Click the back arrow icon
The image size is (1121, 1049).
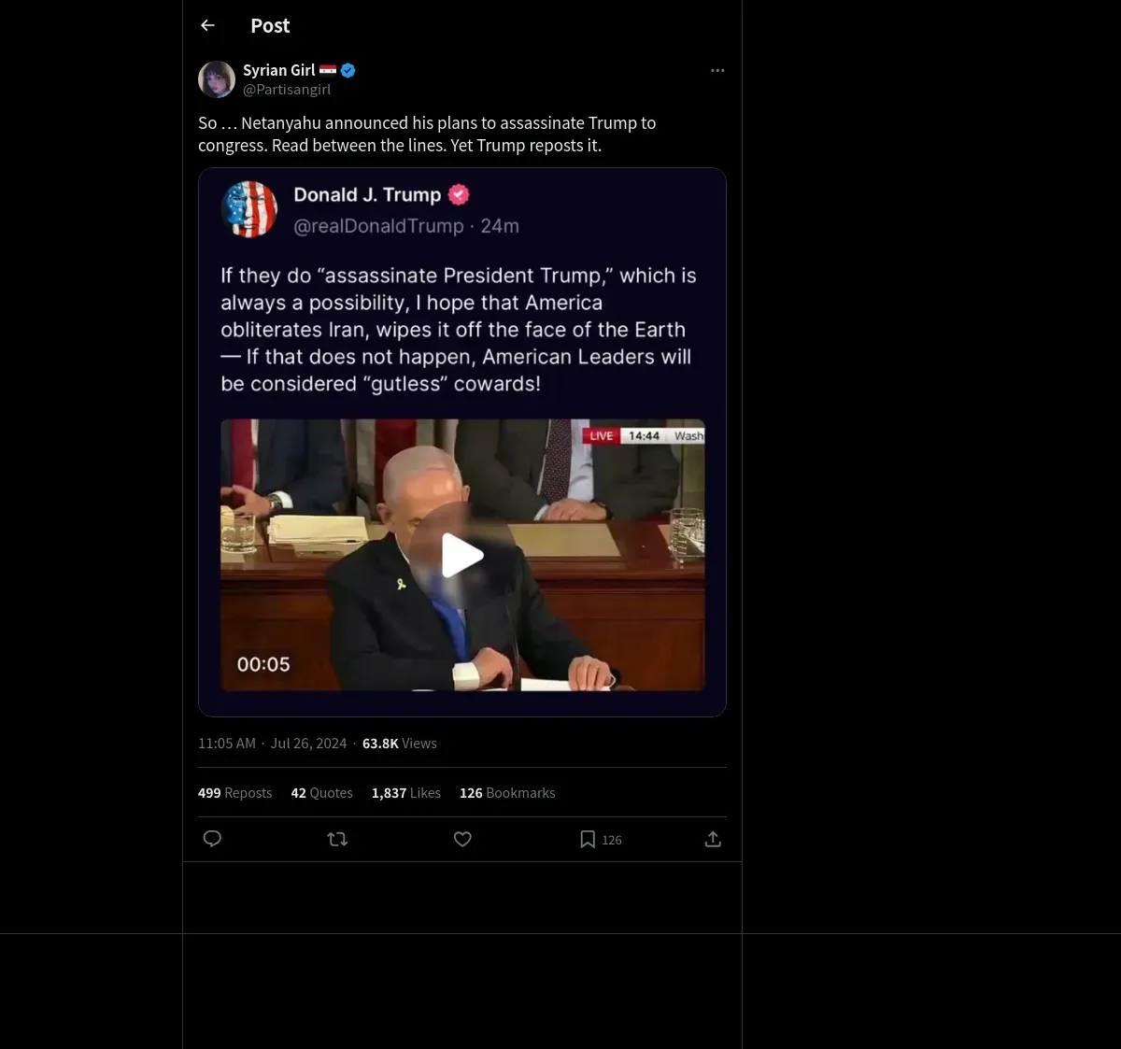pos(207,25)
